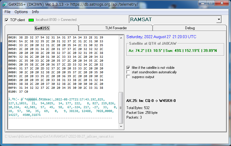Click scroll up arrow of hex output
231x146 pixels.
[x=121, y=38]
